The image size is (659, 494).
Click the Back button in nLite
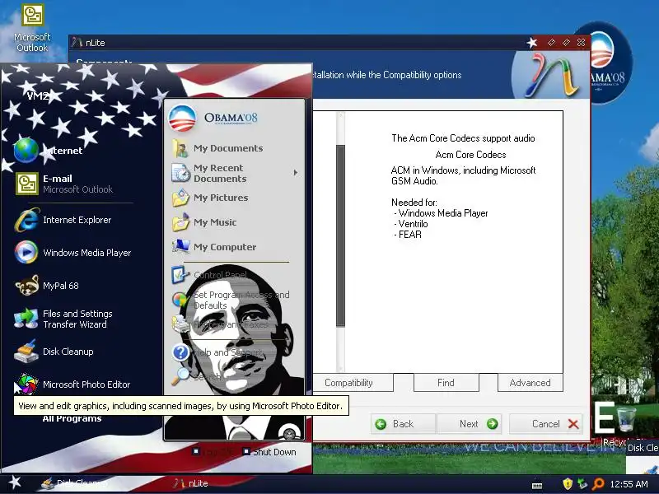point(404,424)
